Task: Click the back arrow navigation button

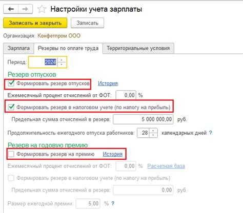Action: click(11, 9)
